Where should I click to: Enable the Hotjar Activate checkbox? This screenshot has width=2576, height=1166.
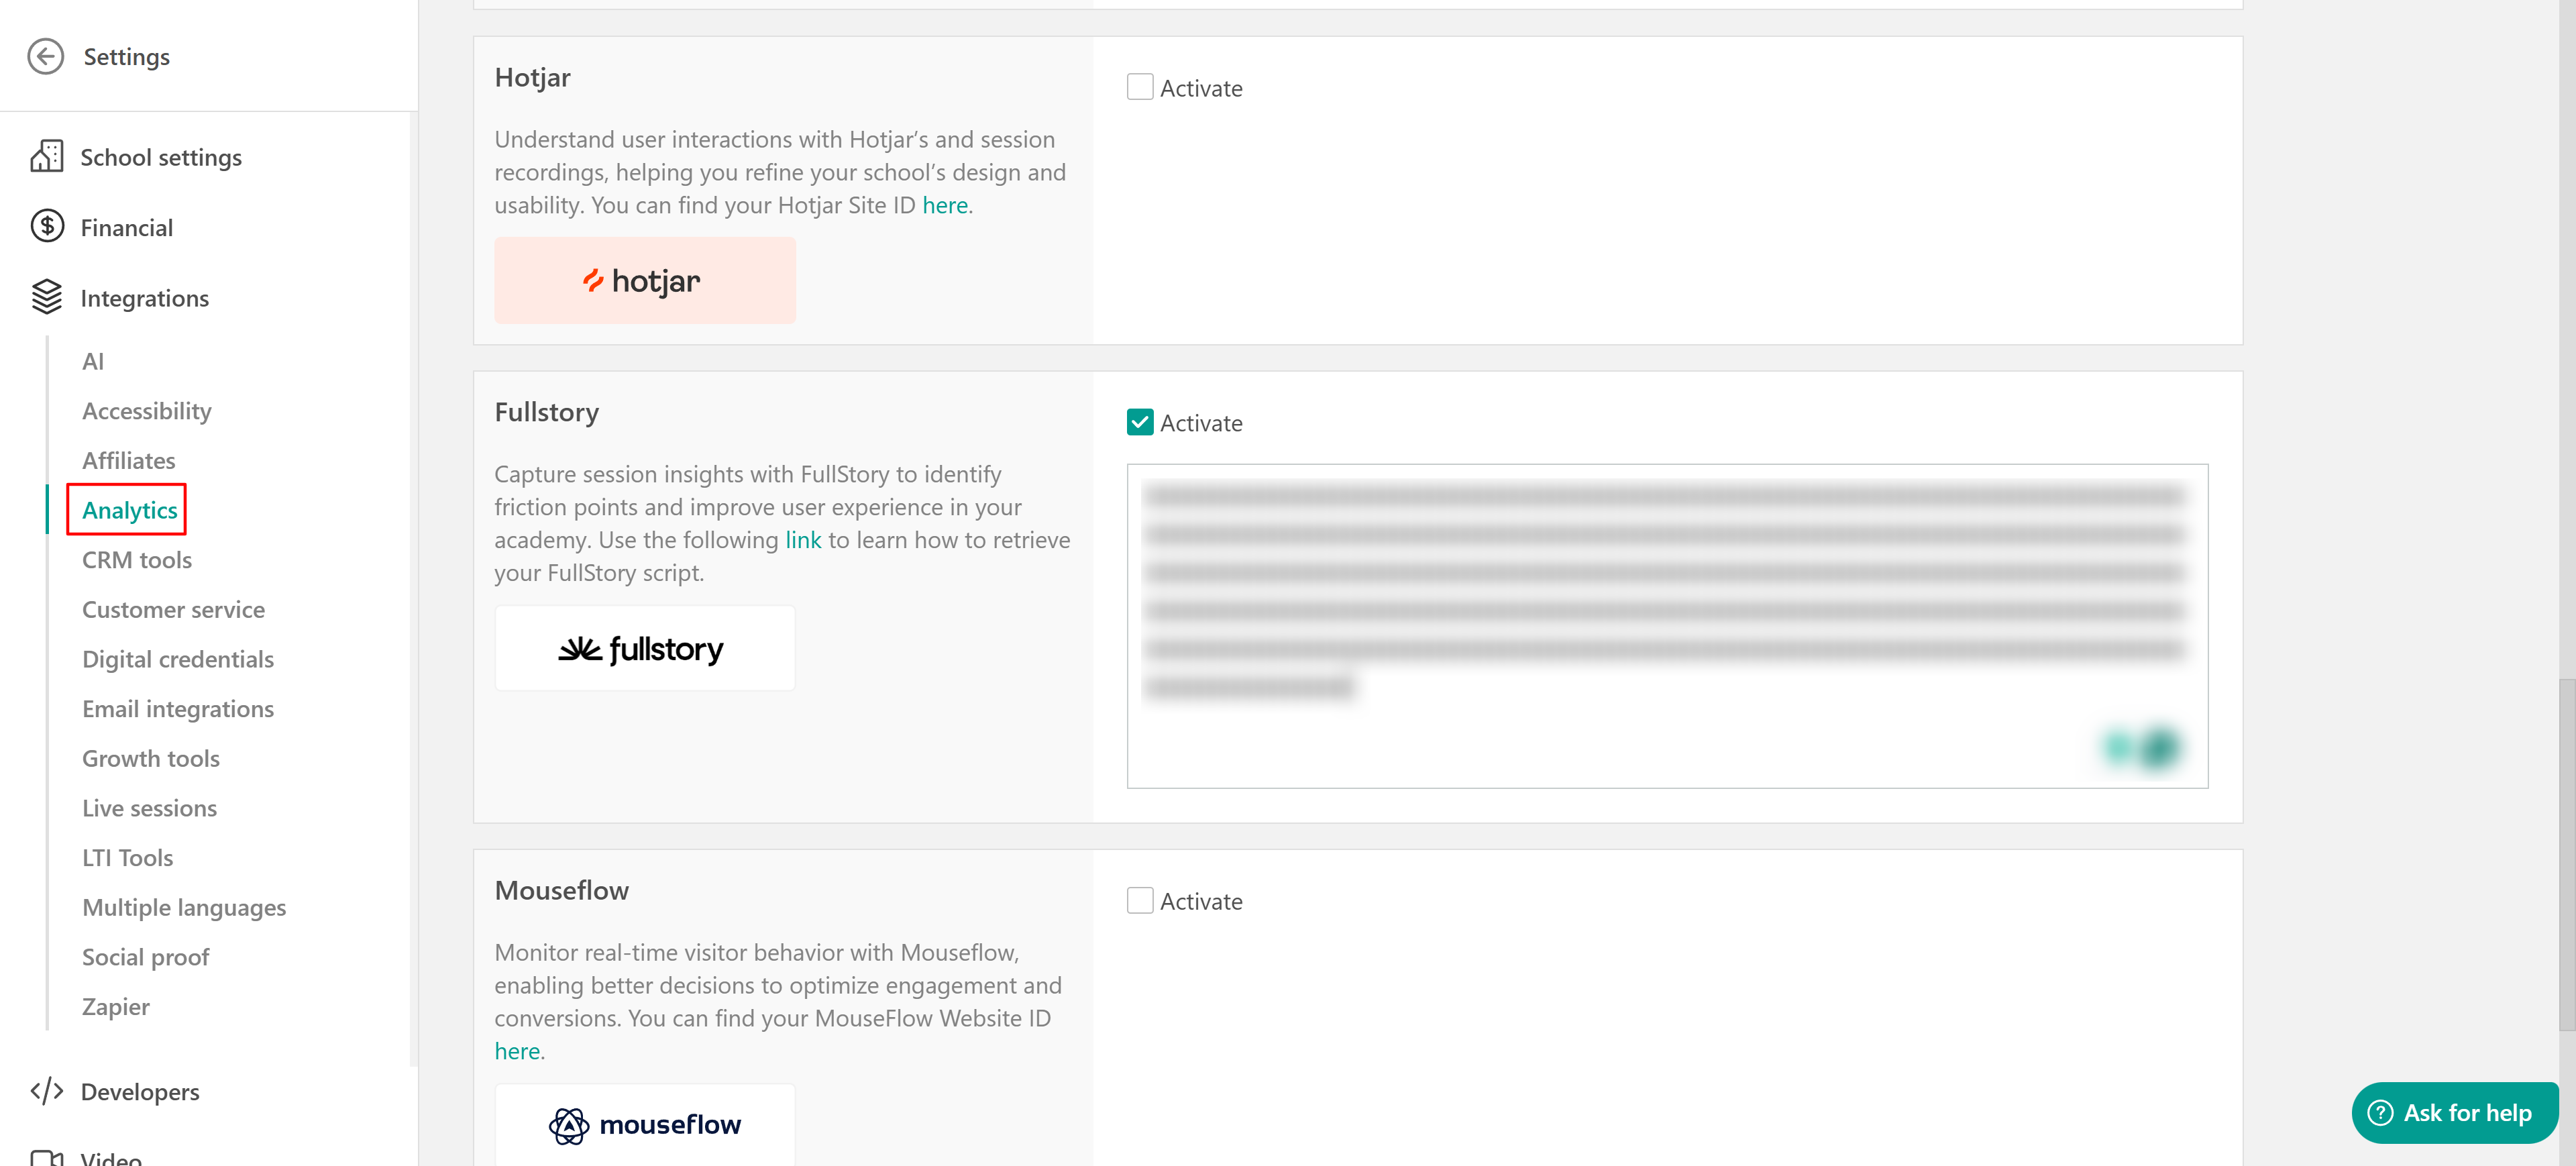click(1139, 88)
